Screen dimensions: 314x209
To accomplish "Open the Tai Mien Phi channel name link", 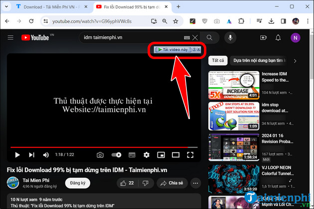I will 36,180.
